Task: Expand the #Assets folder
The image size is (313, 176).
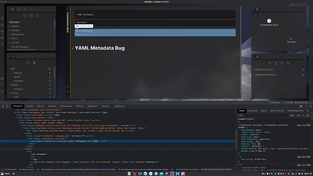Action: [x=9, y=26]
